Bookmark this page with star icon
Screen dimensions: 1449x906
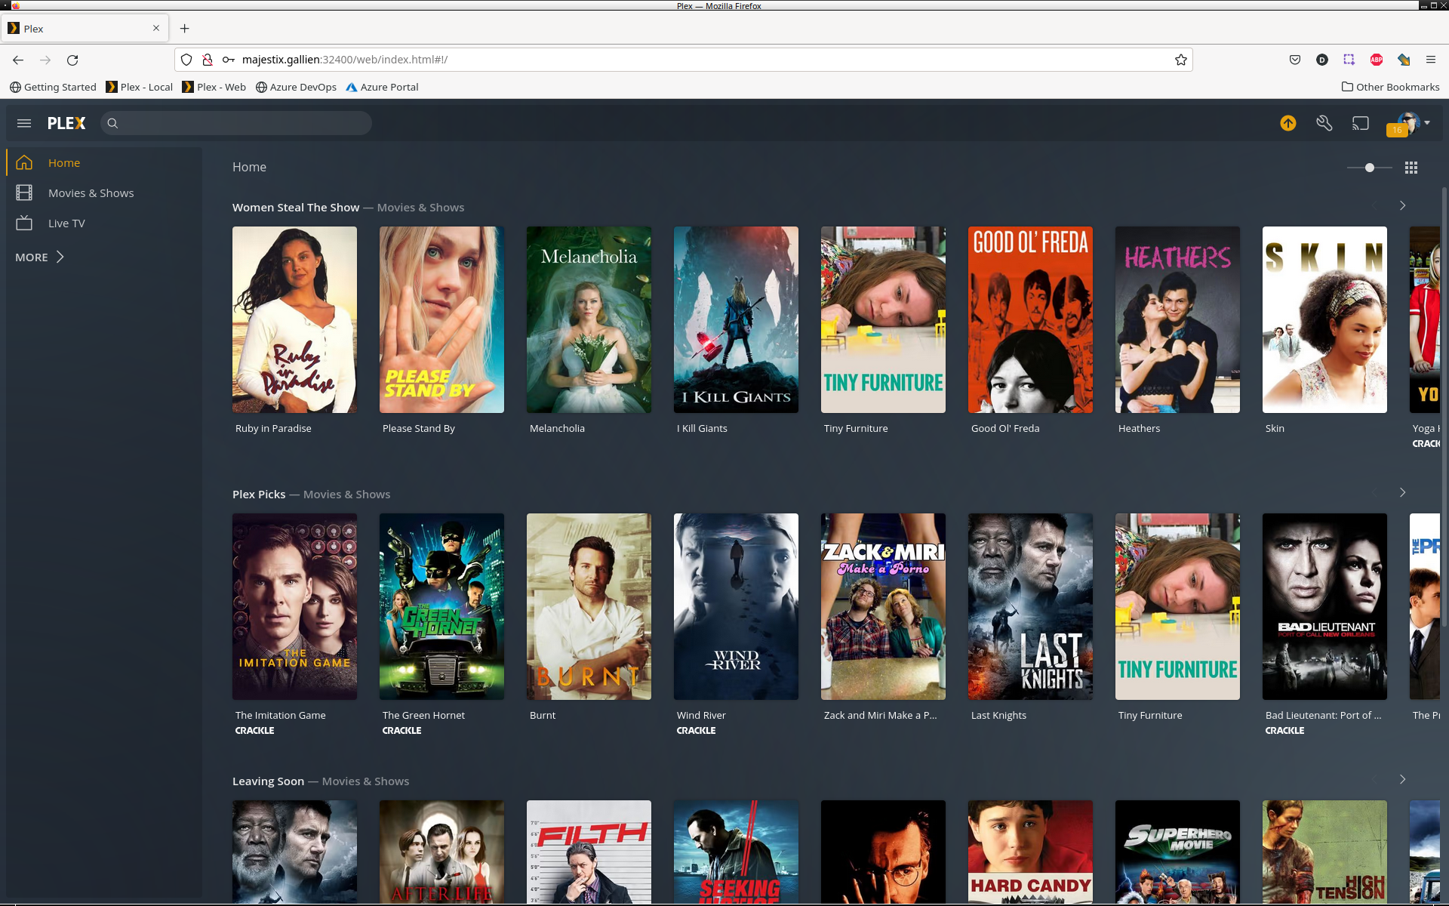tap(1181, 60)
